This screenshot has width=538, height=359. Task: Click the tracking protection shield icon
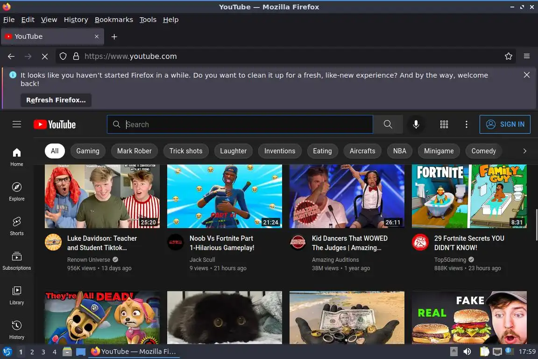[x=63, y=57]
